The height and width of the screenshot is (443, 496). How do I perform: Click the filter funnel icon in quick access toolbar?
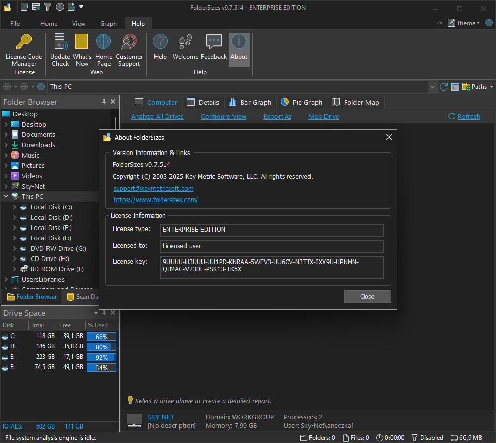tap(48, 7)
